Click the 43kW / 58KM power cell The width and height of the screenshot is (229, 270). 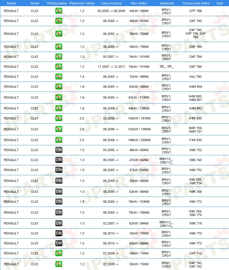139,11
